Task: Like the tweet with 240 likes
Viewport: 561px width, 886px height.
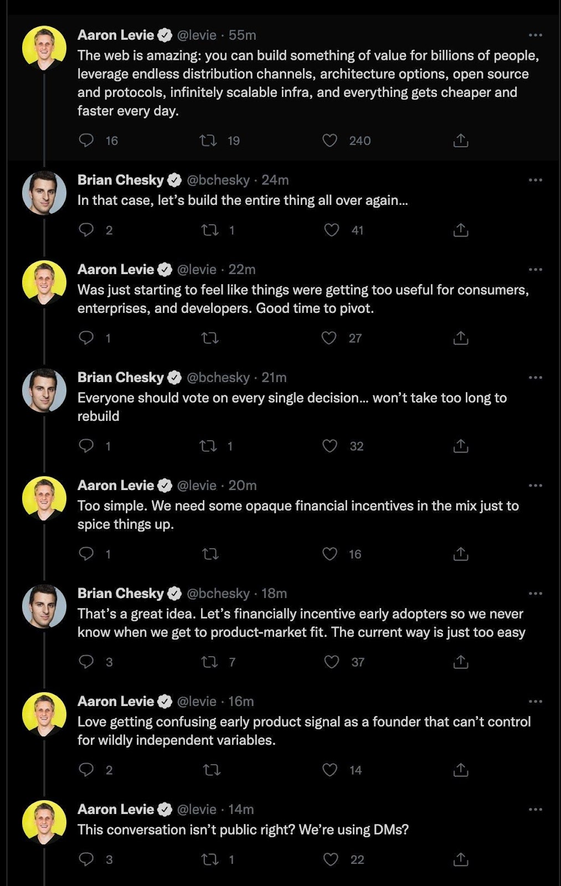Action: click(x=330, y=141)
